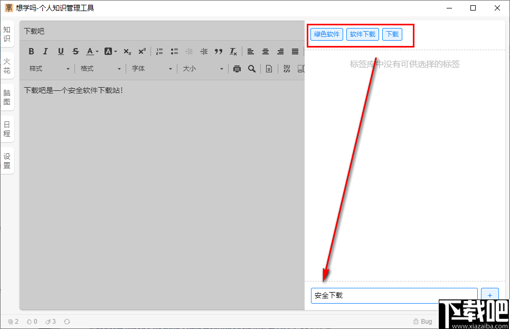The height and width of the screenshot is (329, 510).
Task: Open the 字体 font dropdown
Action: [152, 69]
